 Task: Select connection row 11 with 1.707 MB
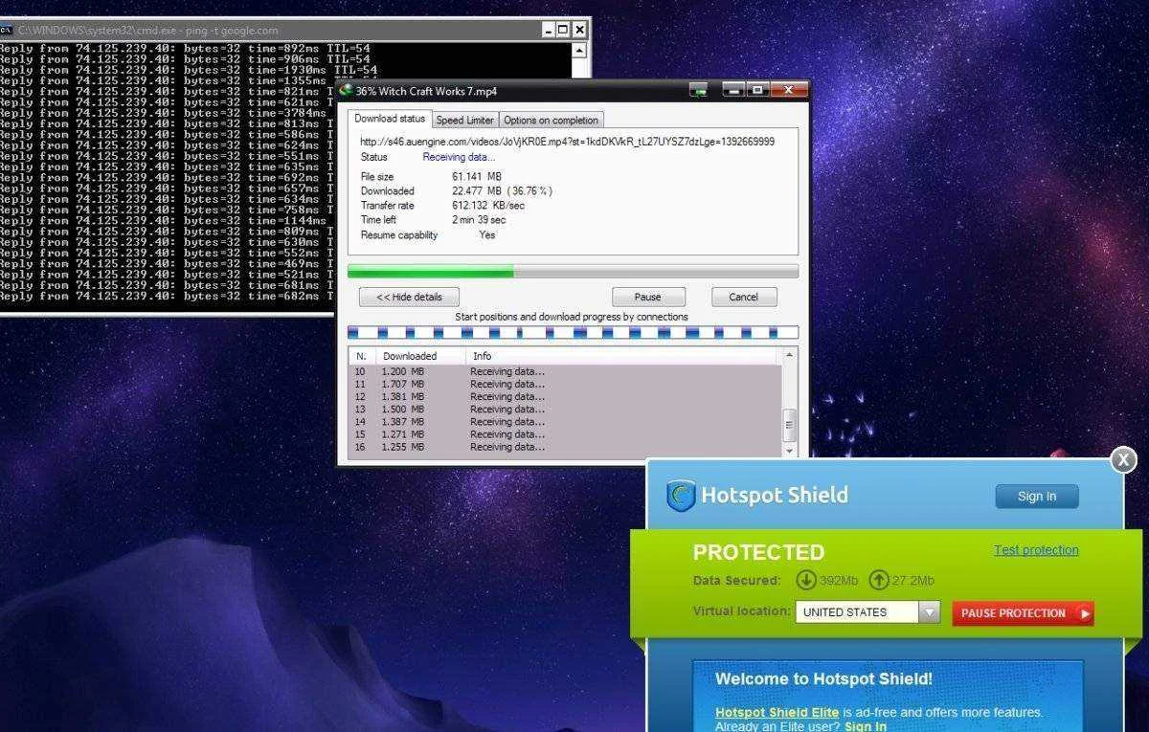pos(565,384)
